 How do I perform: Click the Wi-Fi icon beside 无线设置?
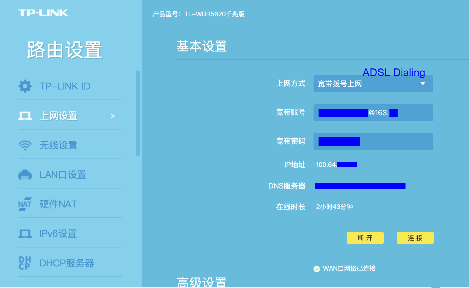[x=25, y=145]
